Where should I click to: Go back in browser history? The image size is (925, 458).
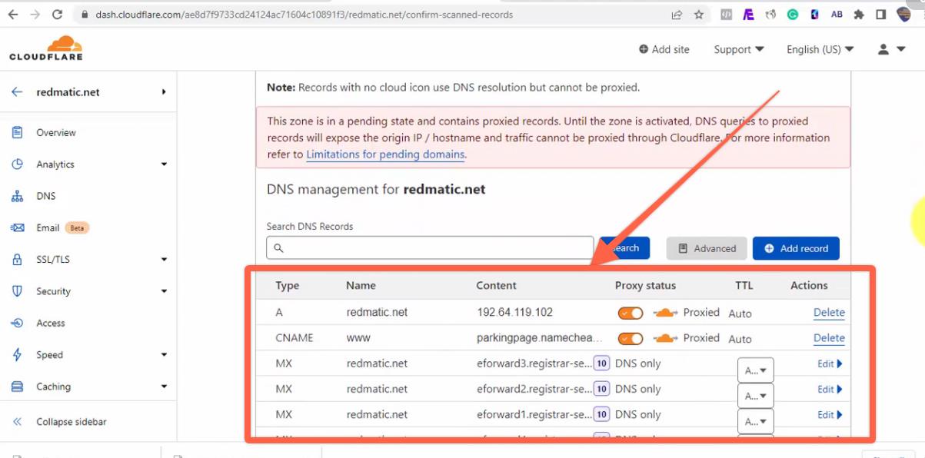12,15
